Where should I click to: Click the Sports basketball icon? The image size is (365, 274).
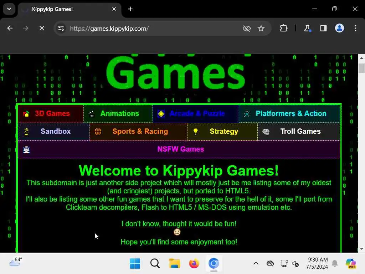[98, 132]
